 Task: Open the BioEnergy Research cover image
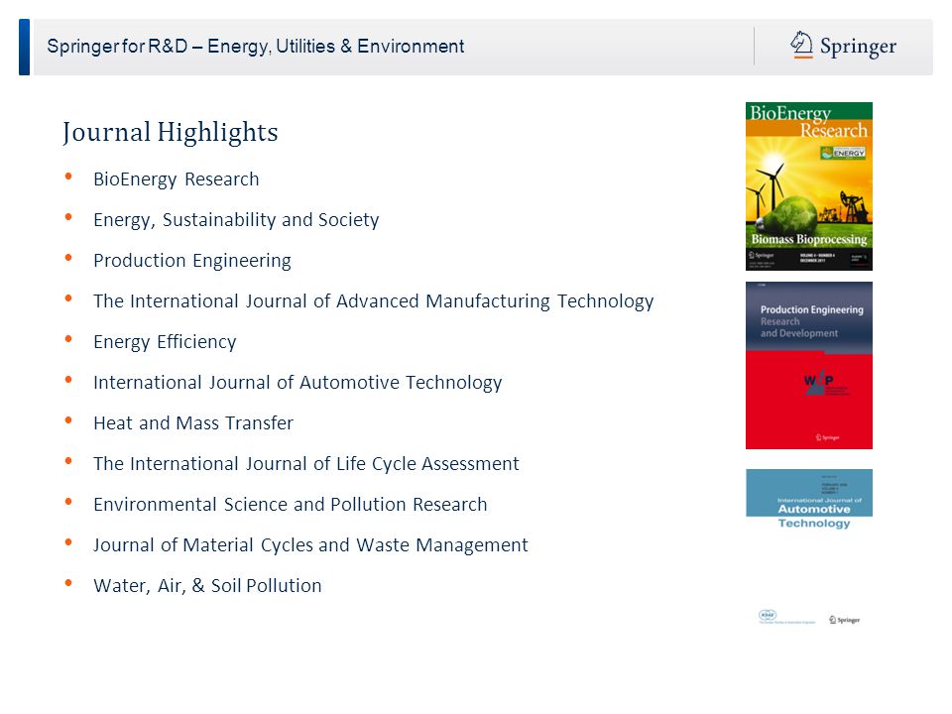point(809,186)
